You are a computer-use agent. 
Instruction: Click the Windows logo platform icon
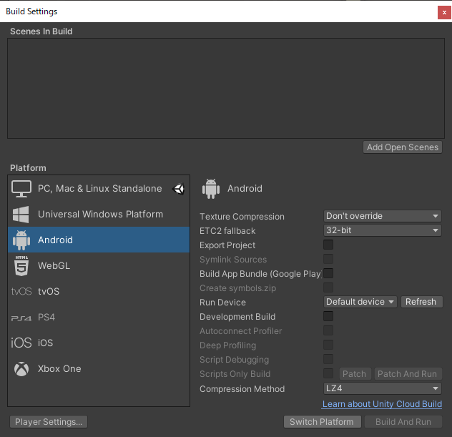click(21, 214)
